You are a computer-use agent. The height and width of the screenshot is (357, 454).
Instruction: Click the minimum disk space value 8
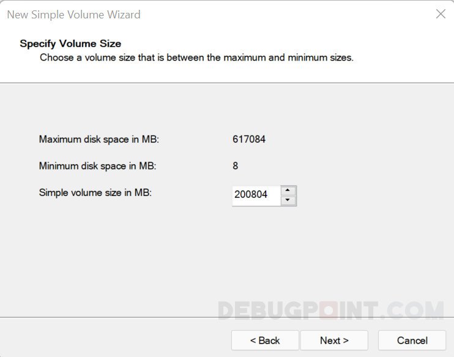point(236,166)
